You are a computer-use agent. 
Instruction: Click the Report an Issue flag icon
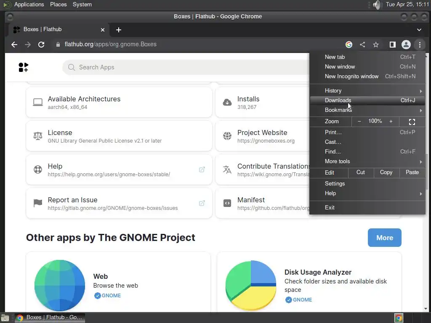coord(37,203)
